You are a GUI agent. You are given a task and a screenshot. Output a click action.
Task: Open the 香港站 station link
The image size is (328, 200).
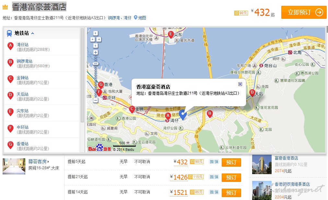22,144
